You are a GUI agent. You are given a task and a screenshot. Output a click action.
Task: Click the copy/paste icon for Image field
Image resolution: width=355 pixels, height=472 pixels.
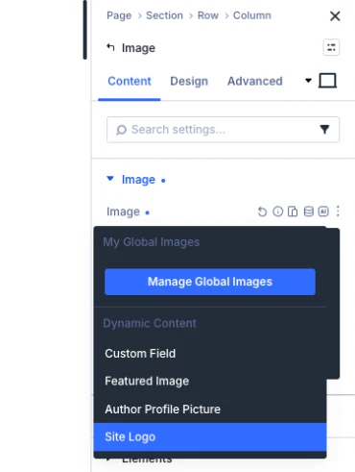tap(293, 211)
